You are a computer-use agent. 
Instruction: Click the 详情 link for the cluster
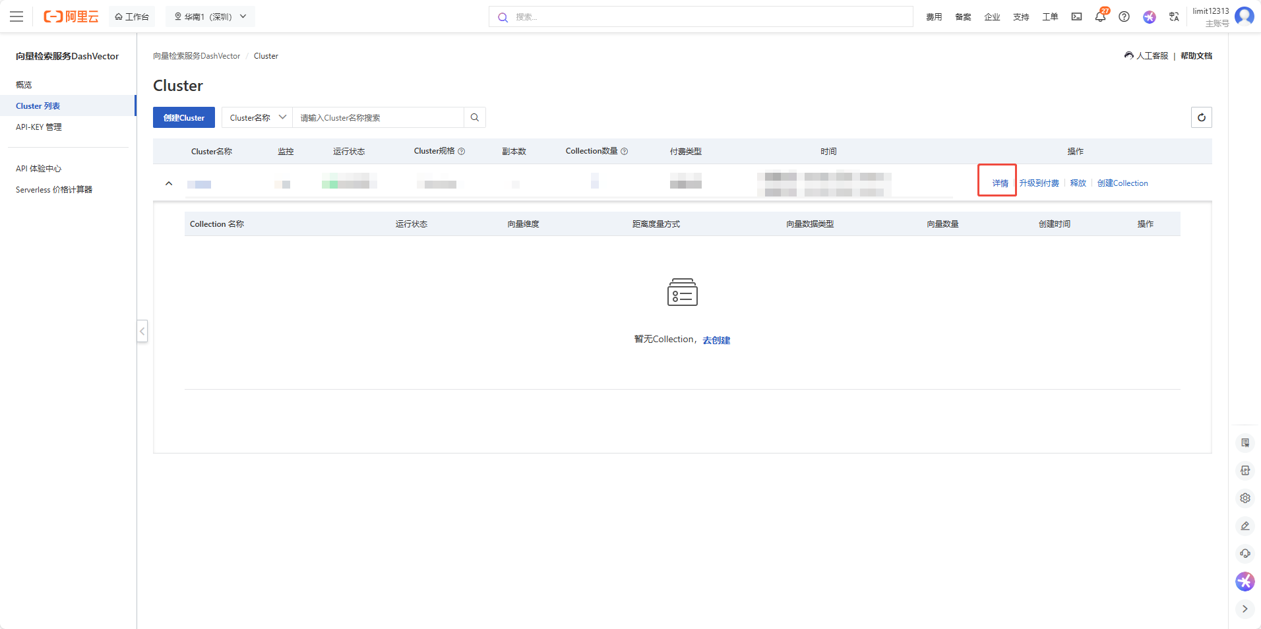(1000, 183)
